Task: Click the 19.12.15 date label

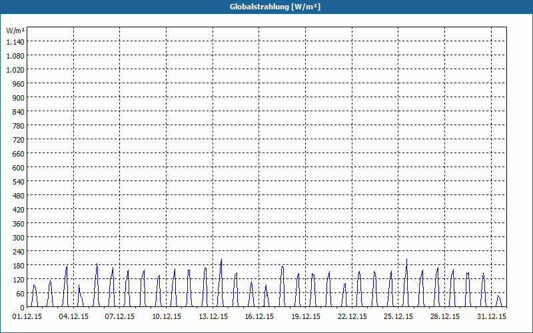Action: pos(306,317)
